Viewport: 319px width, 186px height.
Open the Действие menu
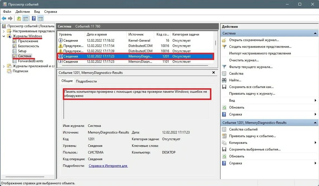[x=23, y=12]
